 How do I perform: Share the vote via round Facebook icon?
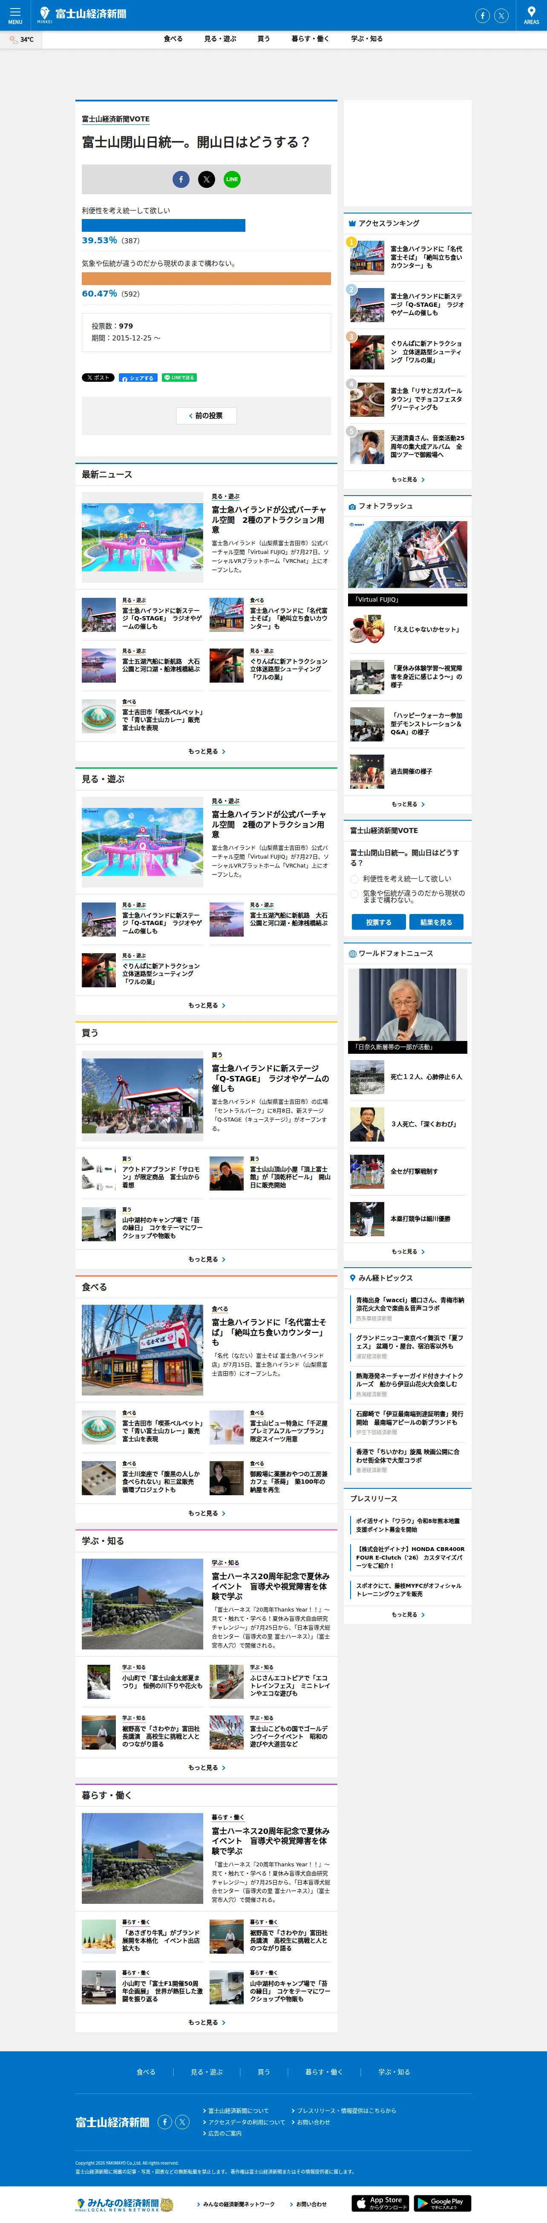[181, 179]
